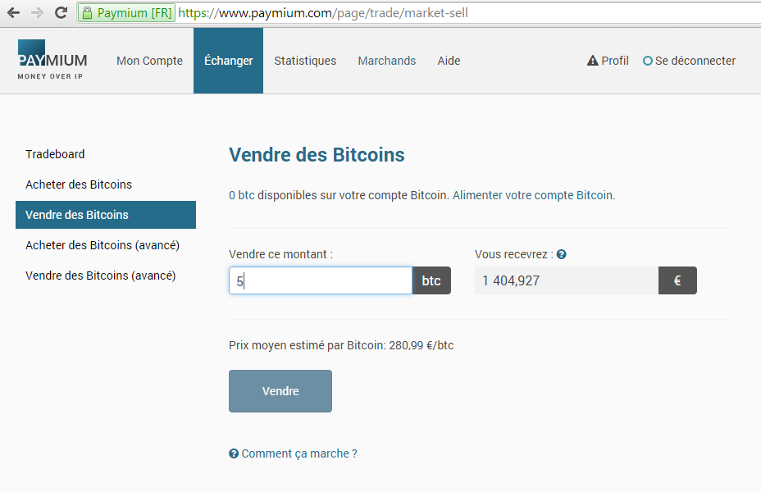The height and width of the screenshot is (492, 761).
Task: Open the Statistiques page
Action: click(305, 61)
